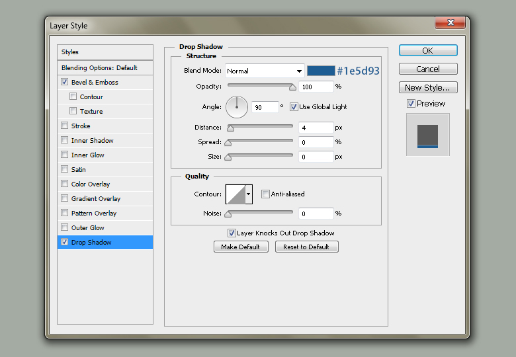Expand the Contour picker arrow
The height and width of the screenshot is (357, 516).
pyautogui.click(x=249, y=194)
